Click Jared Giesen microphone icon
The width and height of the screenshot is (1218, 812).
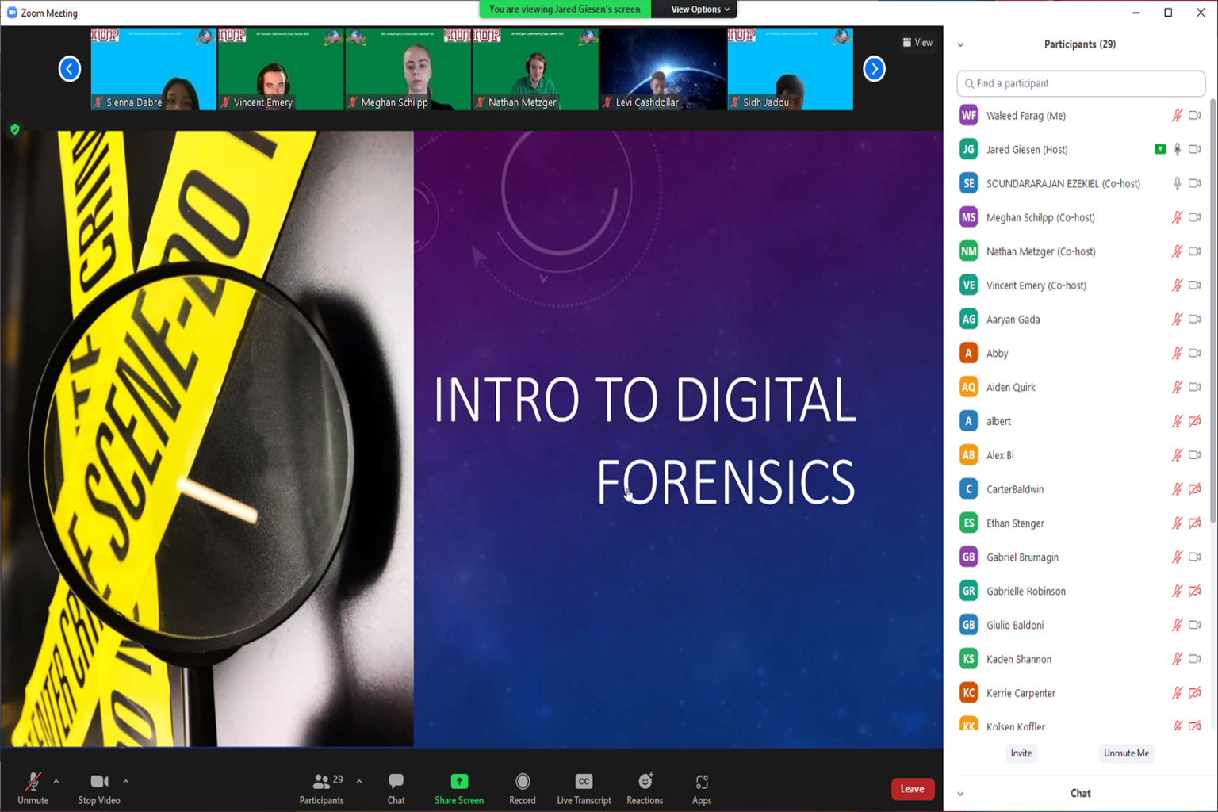1178,150
